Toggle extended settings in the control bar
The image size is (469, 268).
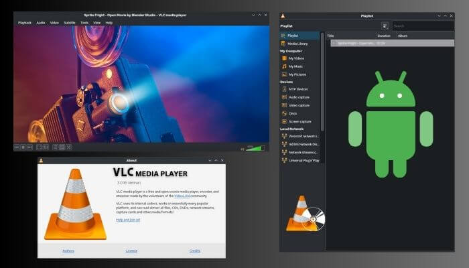pyautogui.click(x=46, y=147)
